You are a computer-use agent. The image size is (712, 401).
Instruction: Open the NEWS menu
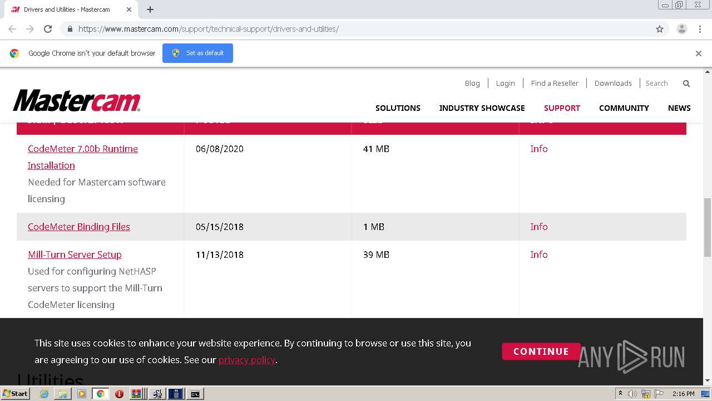pyautogui.click(x=679, y=108)
